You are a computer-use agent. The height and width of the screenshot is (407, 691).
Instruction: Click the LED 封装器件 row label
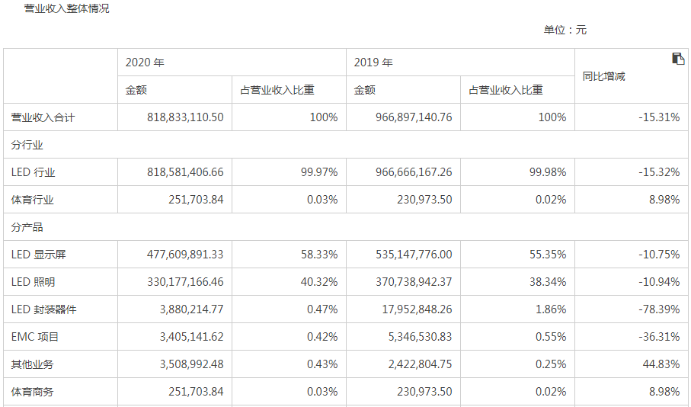[x=44, y=309]
